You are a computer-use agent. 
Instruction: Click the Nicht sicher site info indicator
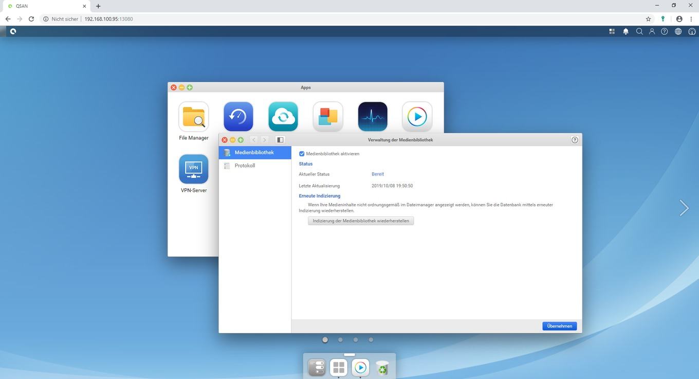pos(61,19)
